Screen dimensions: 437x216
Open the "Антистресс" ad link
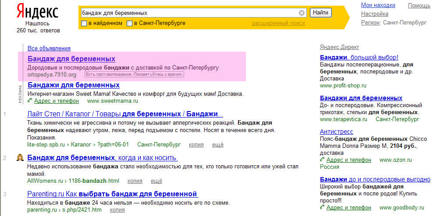(336, 132)
